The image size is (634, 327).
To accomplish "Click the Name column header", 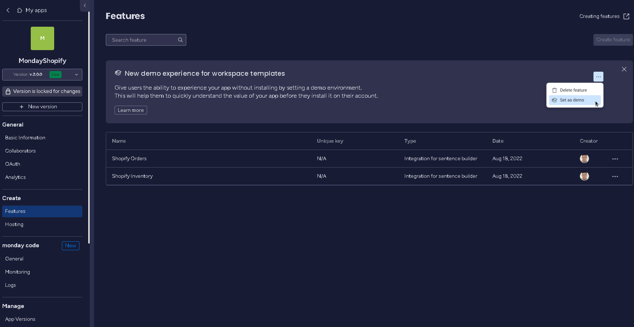I will (x=119, y=141).
